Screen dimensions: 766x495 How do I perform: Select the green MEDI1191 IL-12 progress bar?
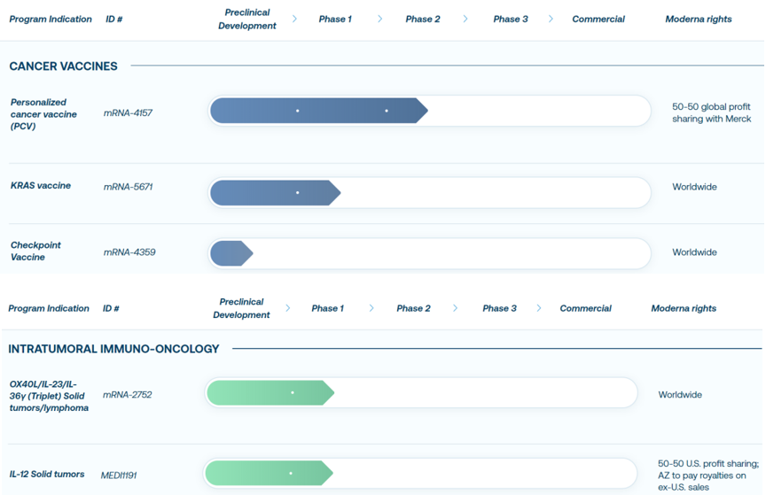click(268, 473)
